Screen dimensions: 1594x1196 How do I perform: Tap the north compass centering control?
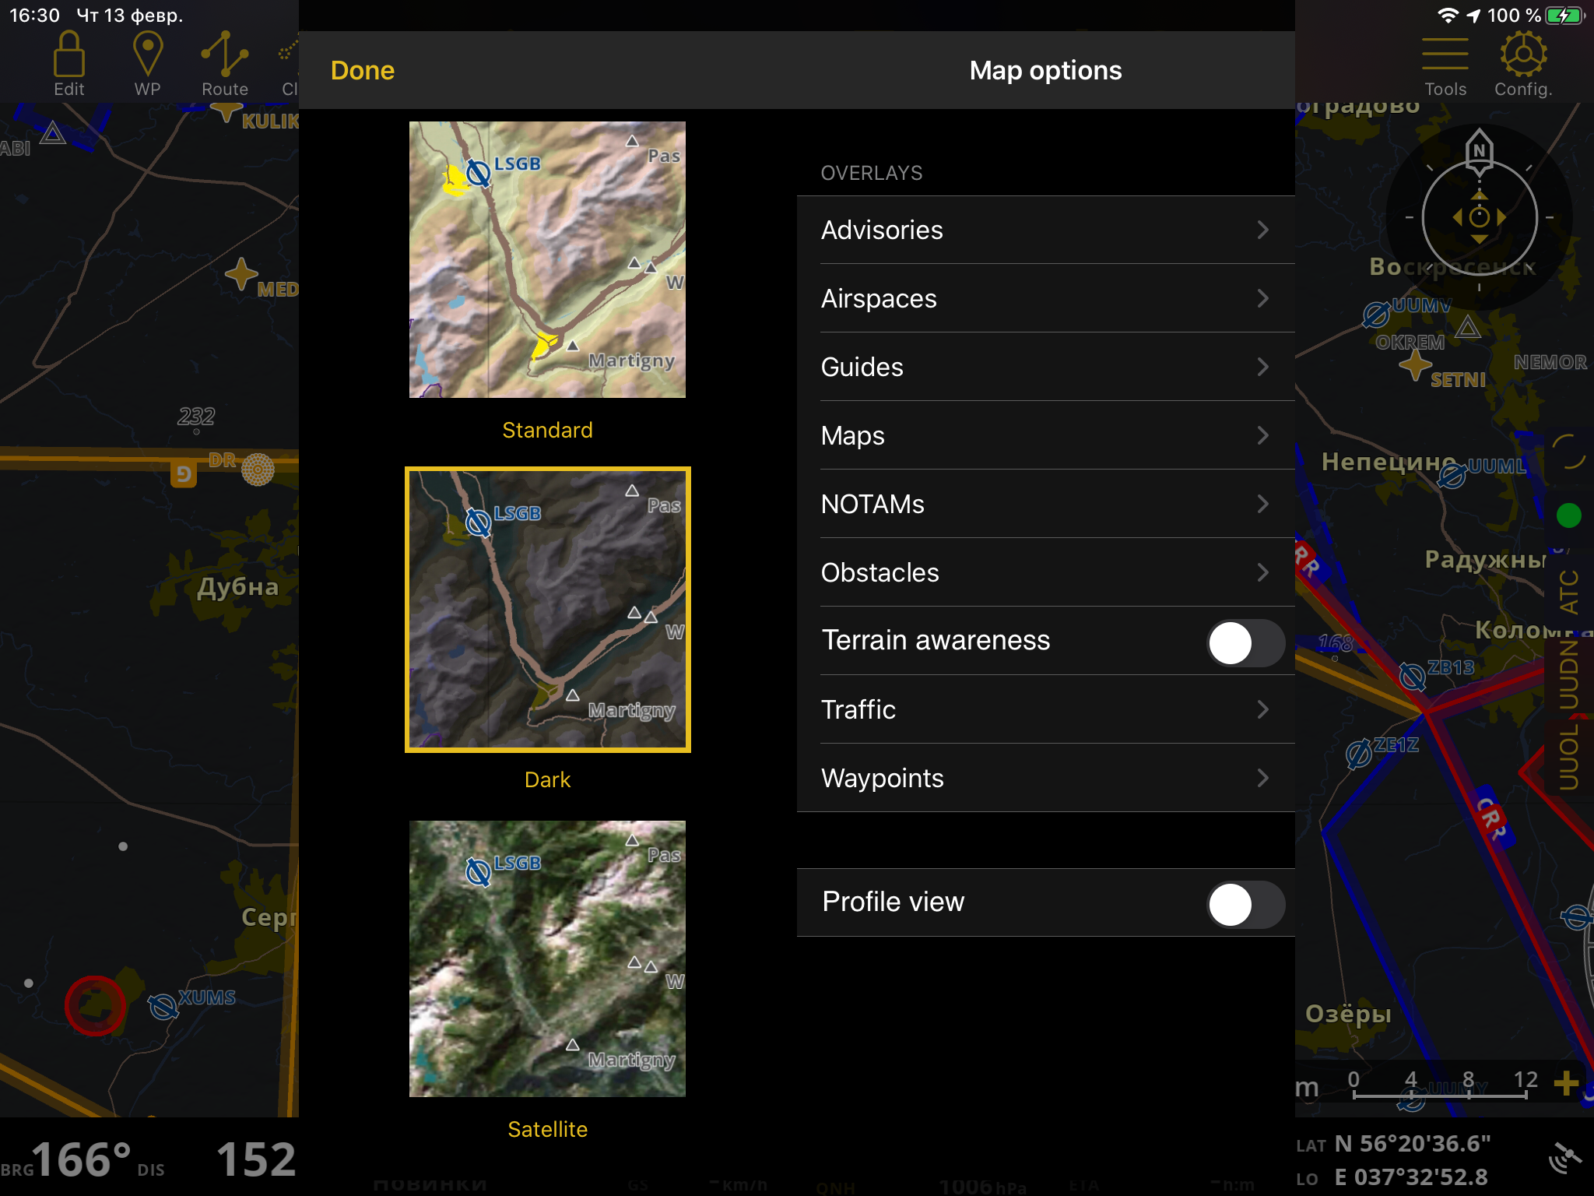tap(1479, 217)
